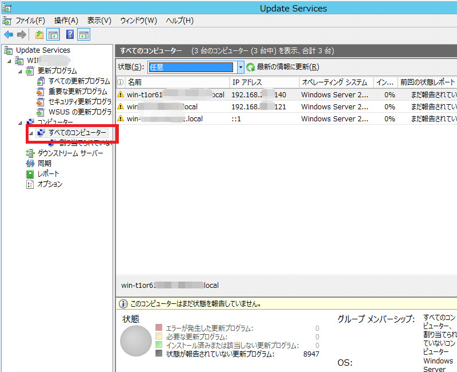Click the Forward arrow toolbar icon

(21, 35)
